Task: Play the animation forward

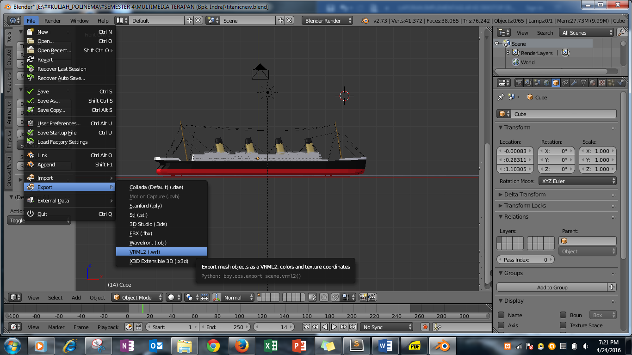Action: click(x=334, y=327)
